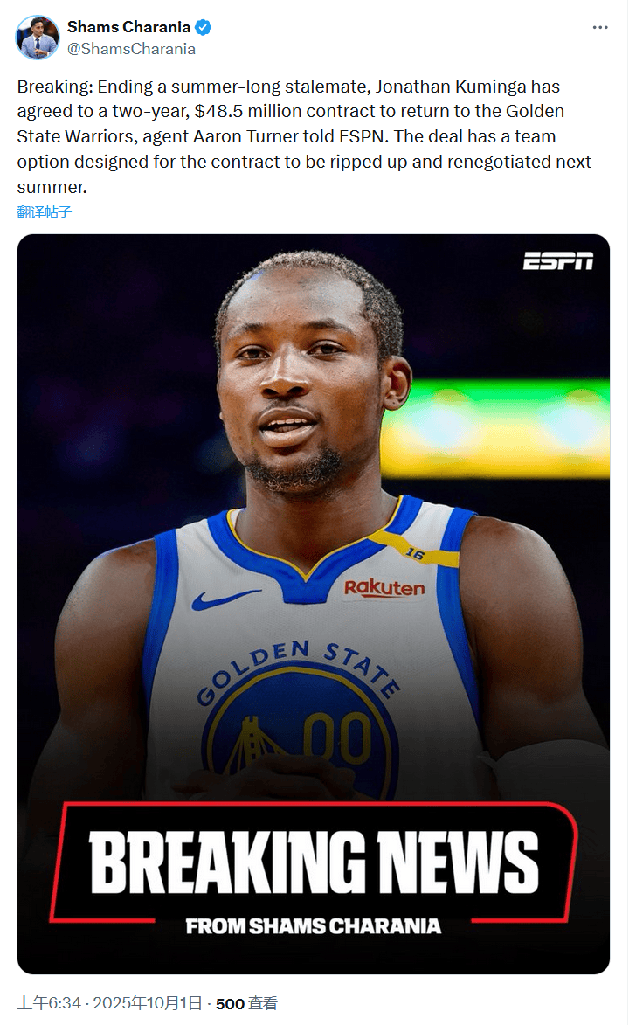The width and height of the screenshot is (629, 1025).
Task: Click the BREAKING NEWS banner text
Action: (x=314, y=862)
